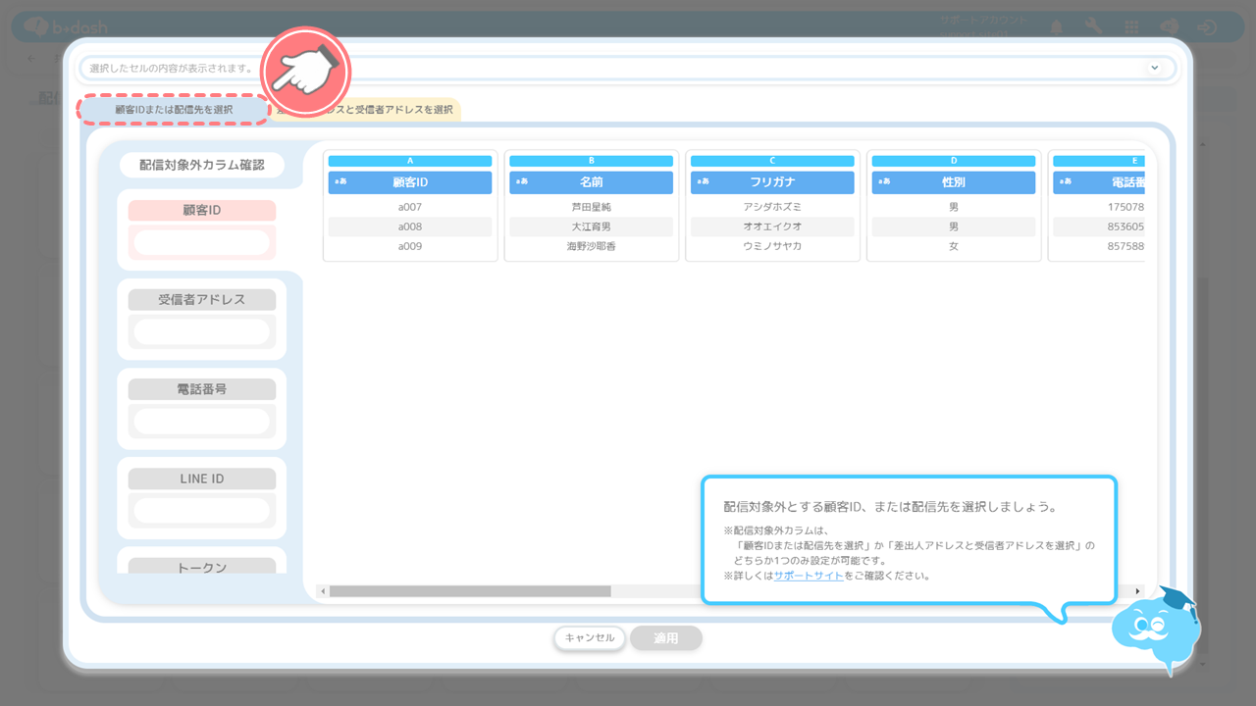1256x706 pixels.
Task: Click cell ウミノサヤカ
Action: [x=772, y=246]
